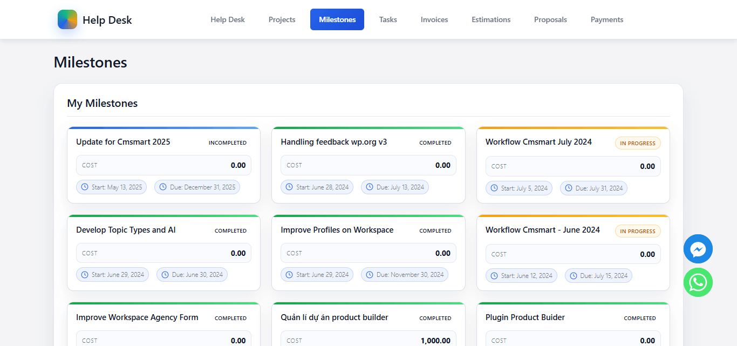This screenshot has height=346, width=737.
Task: Click clock icon beside Start: July 5, 2024
Action: point(494,188)
